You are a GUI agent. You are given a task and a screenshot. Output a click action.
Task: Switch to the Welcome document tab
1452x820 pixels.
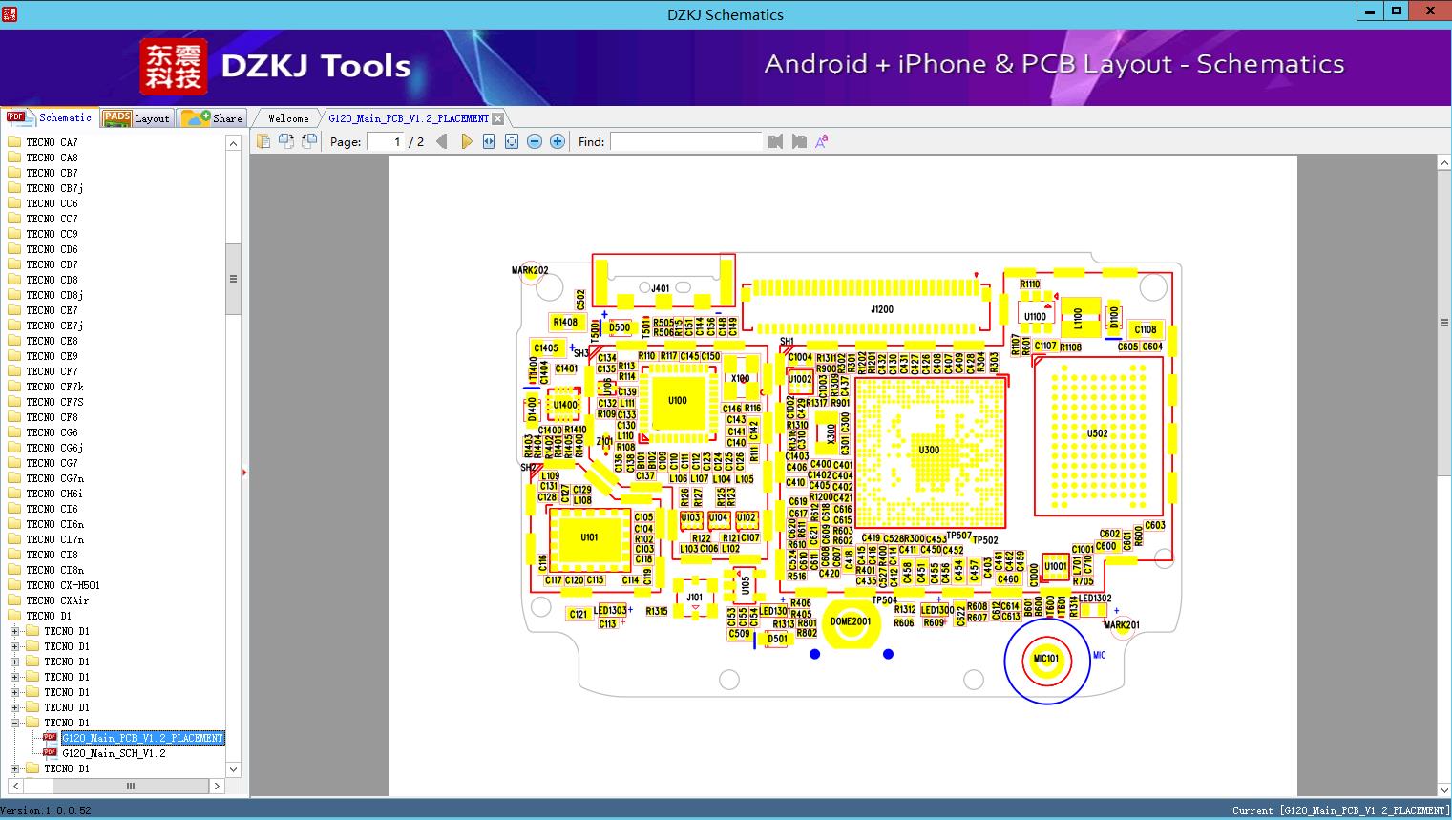pos(288,118)
